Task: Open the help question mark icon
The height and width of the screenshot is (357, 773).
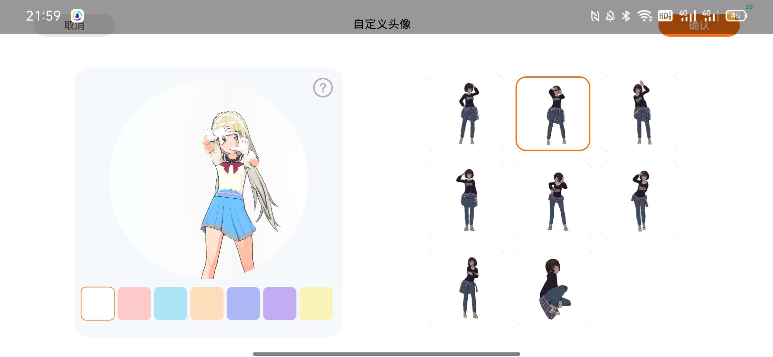Action: click(323, 88)
